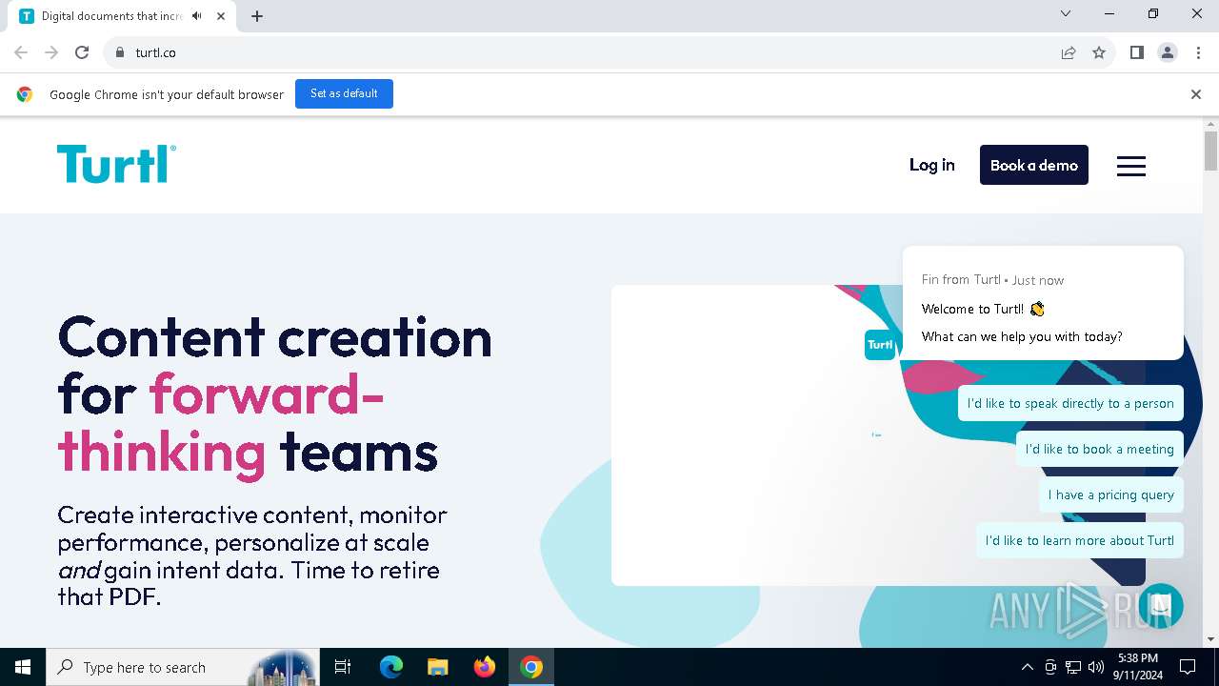The width and height of the screenshot is (1219, 686).
Task: Bookmark this tab with star icon
Action: [x=1099, y=52]
